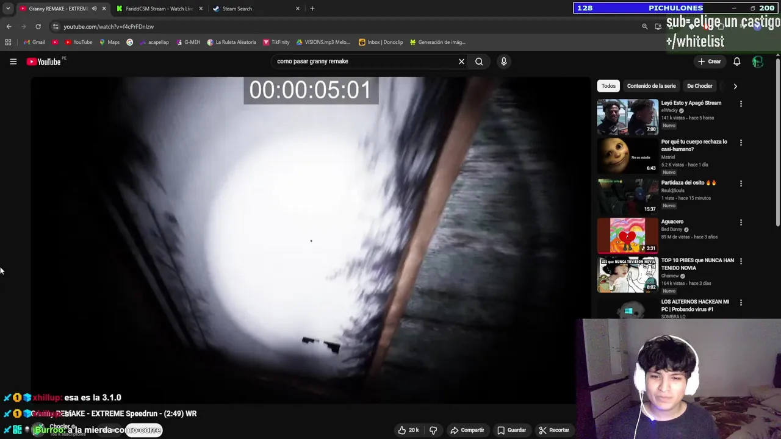Open options for Partidaza del osito

pyautogui.click(x=741, y=184)
